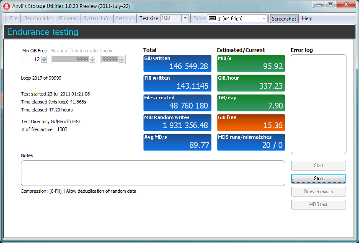Image resolution: width=359 pixels, height=243 pixels.
Task: Click the Start button
Action: tap(318, 165)
